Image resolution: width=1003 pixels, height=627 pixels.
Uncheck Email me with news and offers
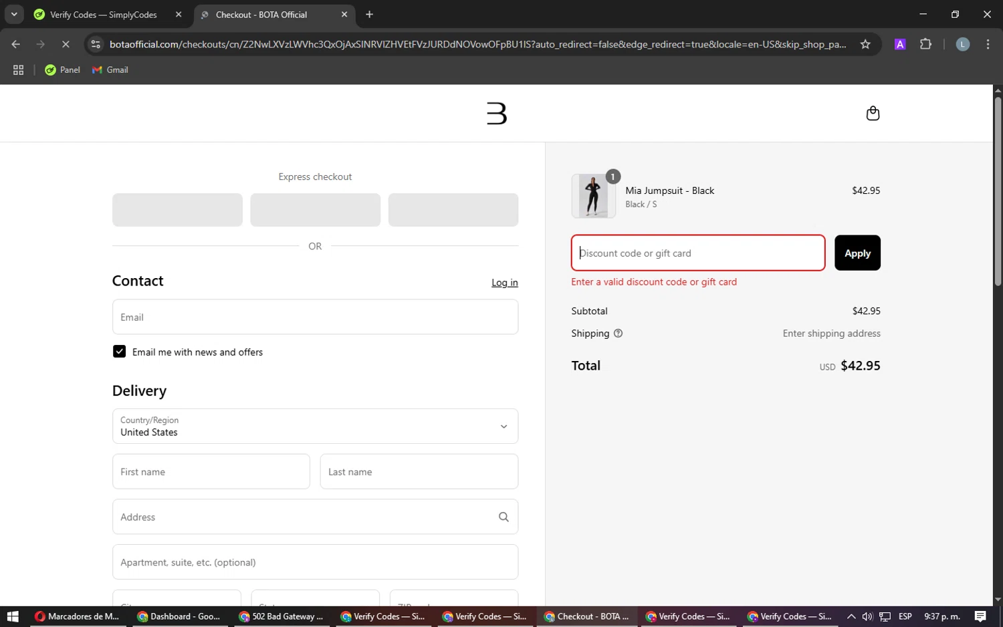pyautogui.click(x=119, y=352)
